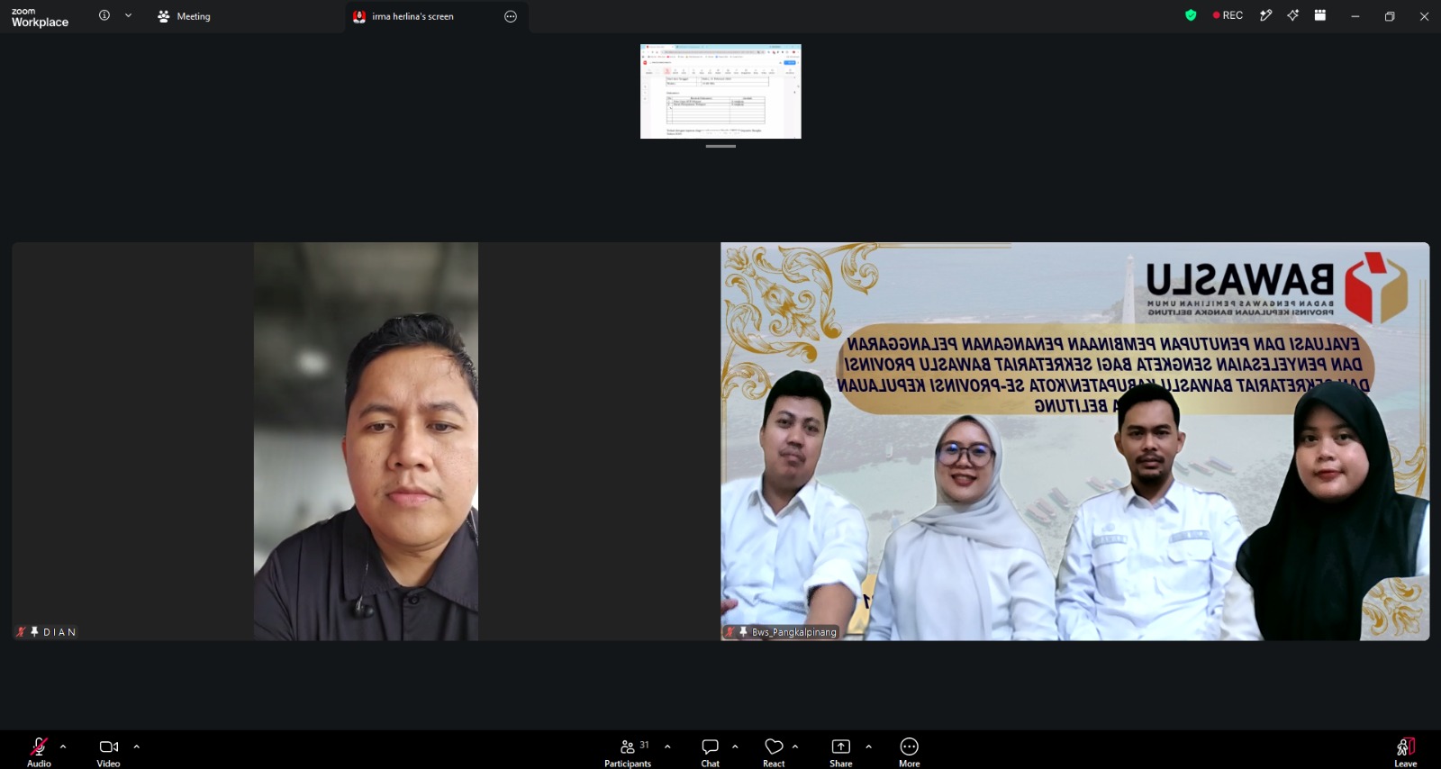The height and width of the screenshot is (769, 1441).
Task: Switch to the Meeting tab
Action: coord(184,16)
